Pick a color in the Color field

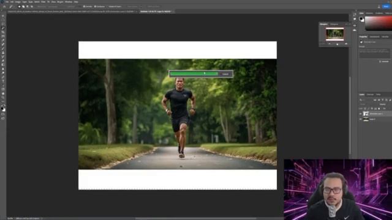(379, 23)
